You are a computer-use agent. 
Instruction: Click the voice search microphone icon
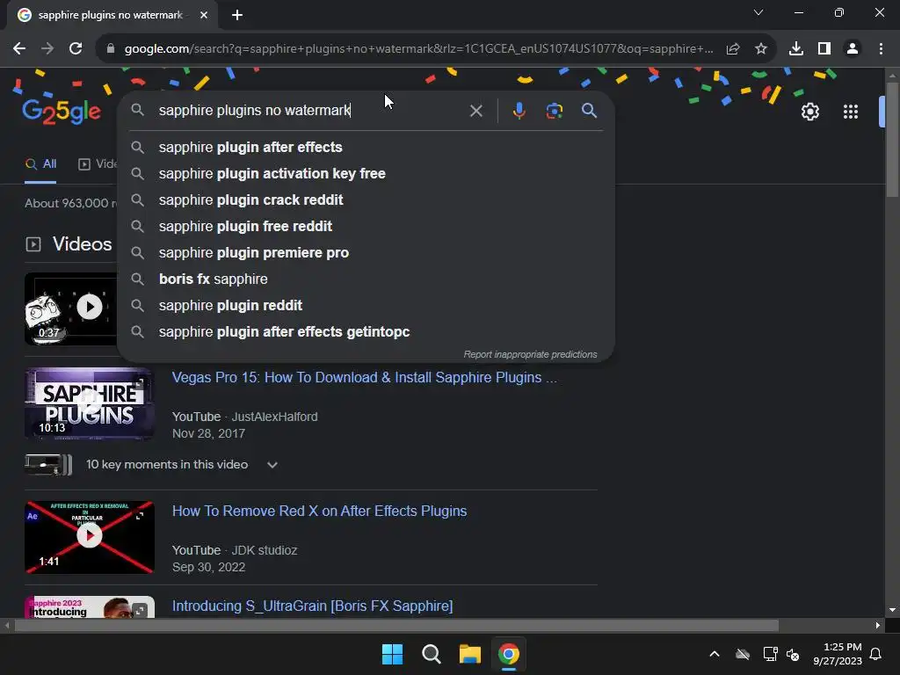(x=519, y=110)
